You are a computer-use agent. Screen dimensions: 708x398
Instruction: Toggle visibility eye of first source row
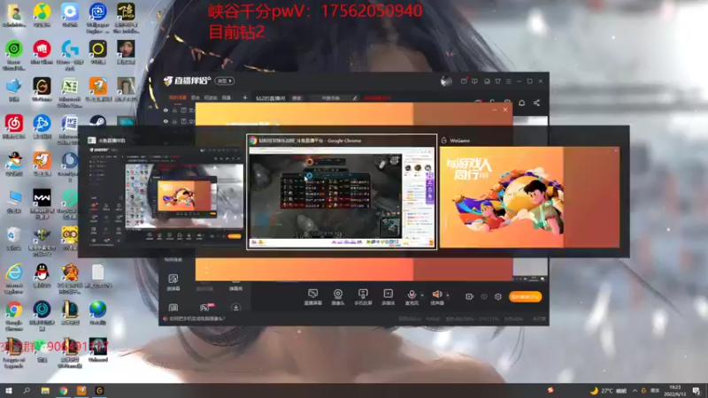coord(165,110)
